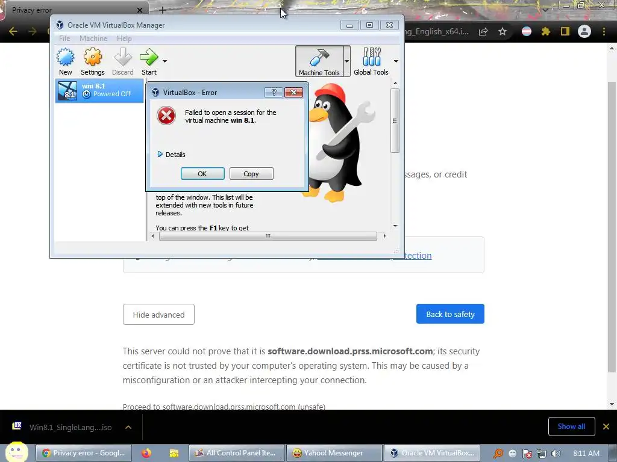
Task: Click the New virtual machine icon
Action: coord(65,61)
